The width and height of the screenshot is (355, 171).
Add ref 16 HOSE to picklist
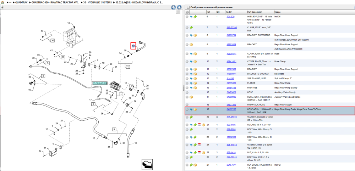[187, 92]
